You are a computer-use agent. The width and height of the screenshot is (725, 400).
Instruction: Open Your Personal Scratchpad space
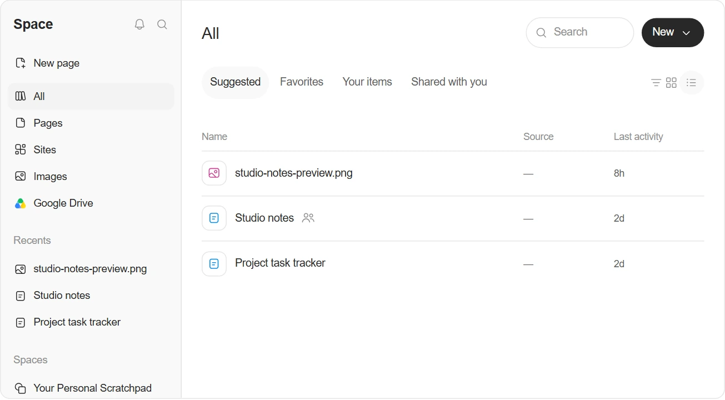pos(91,388)
